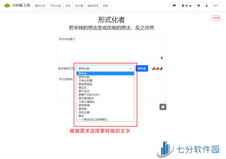
Task: Go to the 编译程序 tab
Action: click(x=93, y=6)
